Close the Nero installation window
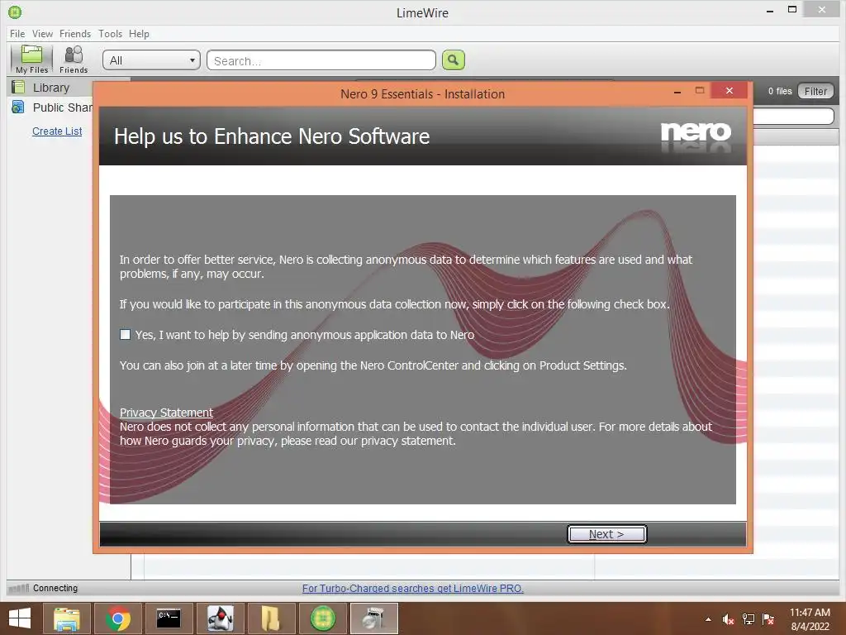Image resolution: width=846 pixels, height=635 pixels. 729,90
